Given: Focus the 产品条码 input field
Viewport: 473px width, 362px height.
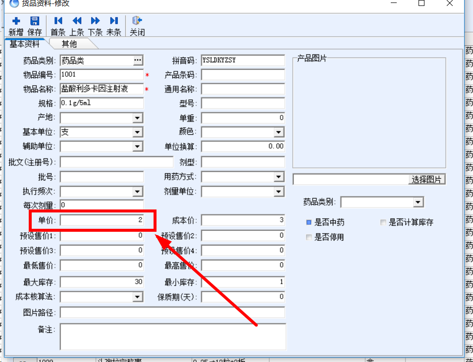Looking at the screenshot, I should coord(243,75).
